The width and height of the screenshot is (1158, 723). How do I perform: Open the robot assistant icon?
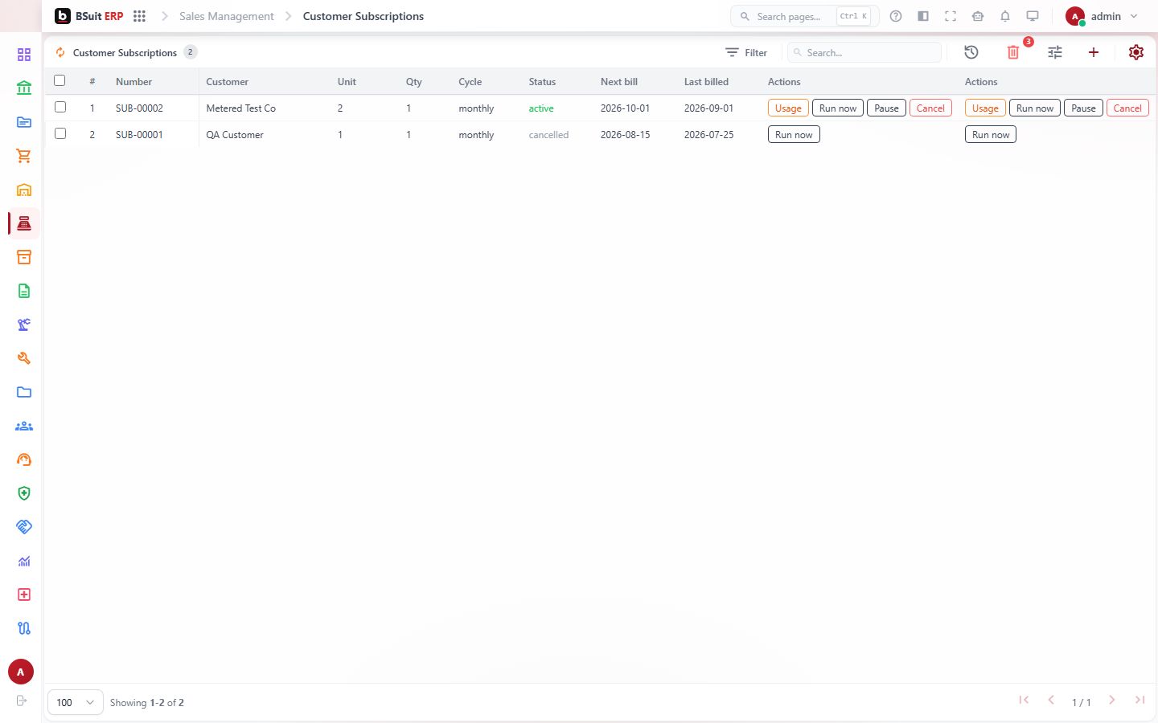click(978, 16)
